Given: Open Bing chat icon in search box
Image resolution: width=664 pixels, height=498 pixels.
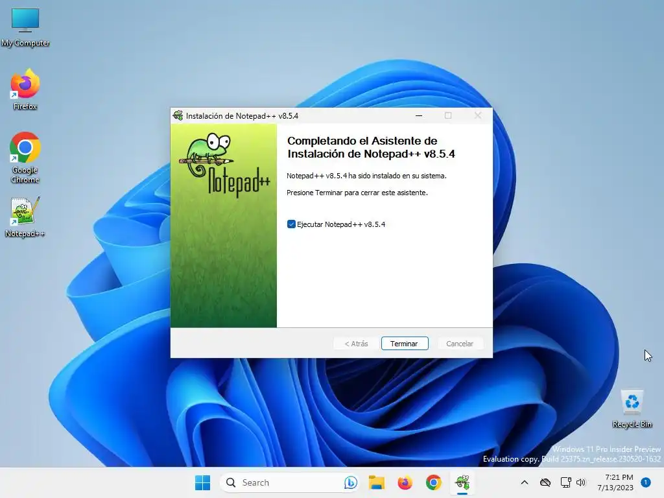Looking at the screenshot, I should [x=350, y=482].
